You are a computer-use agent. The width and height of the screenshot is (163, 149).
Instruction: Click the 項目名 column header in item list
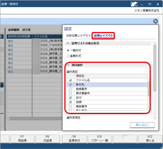(111, 76)
